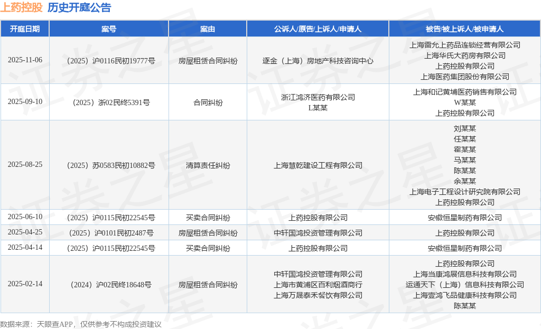This screenshot has height=329, width=541.
Task: Click the 历史开庭公告 heading
Action: point(79,7)
